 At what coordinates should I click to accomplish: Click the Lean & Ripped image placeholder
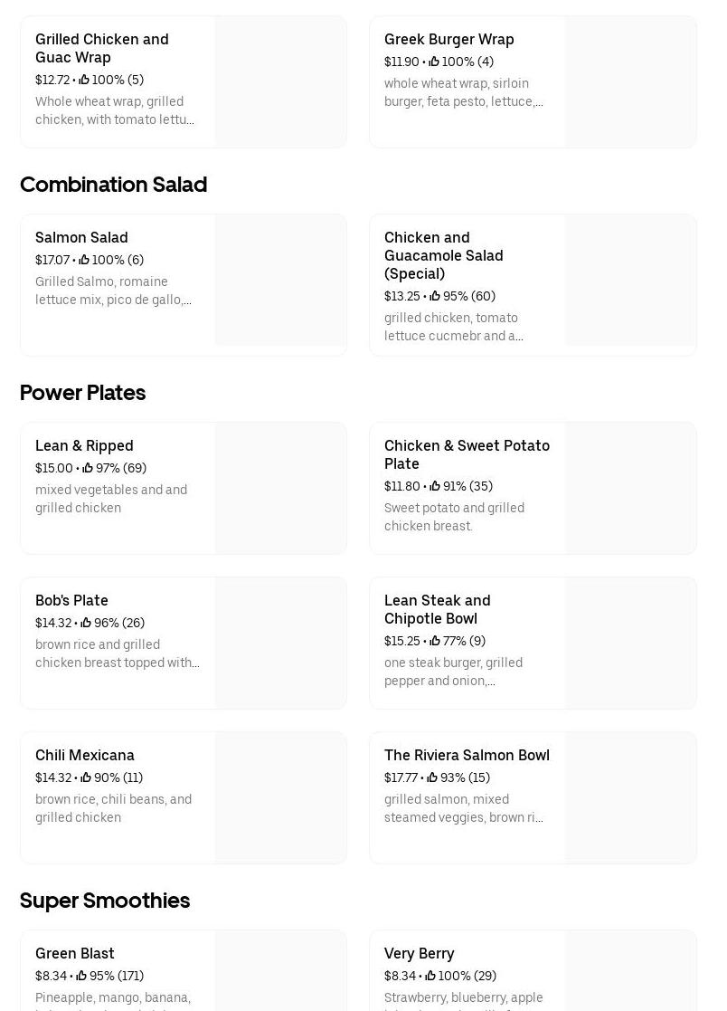click(x=280, y=489)
